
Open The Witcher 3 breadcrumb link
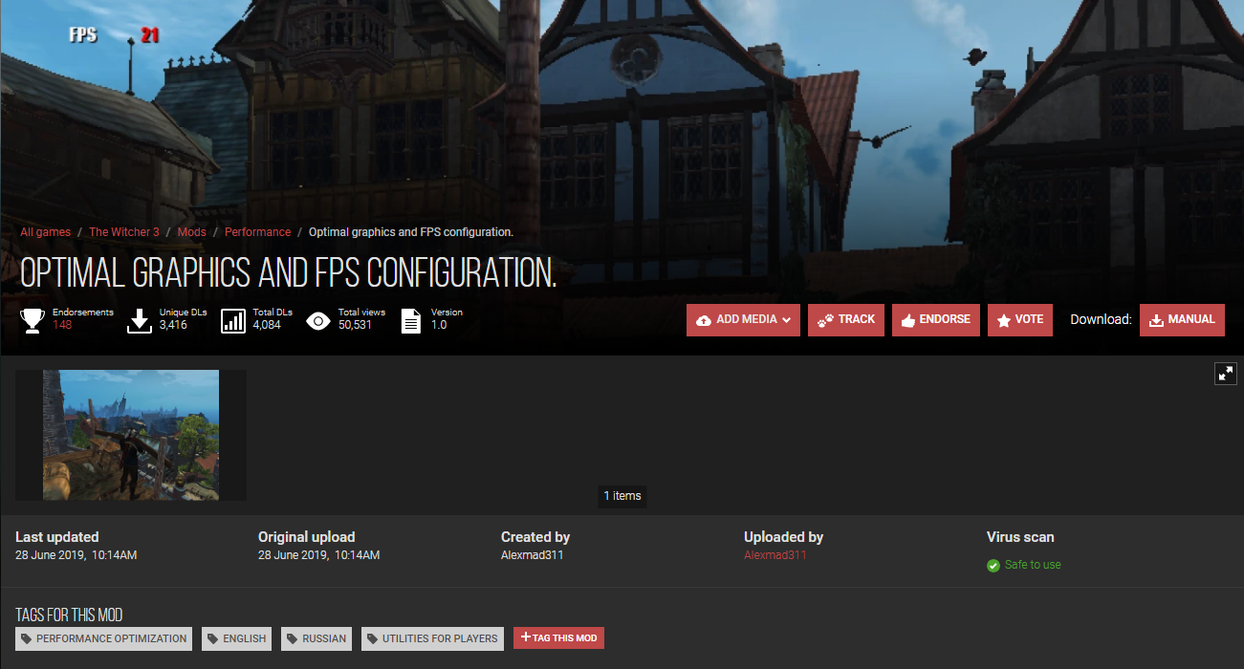(124, 232)
